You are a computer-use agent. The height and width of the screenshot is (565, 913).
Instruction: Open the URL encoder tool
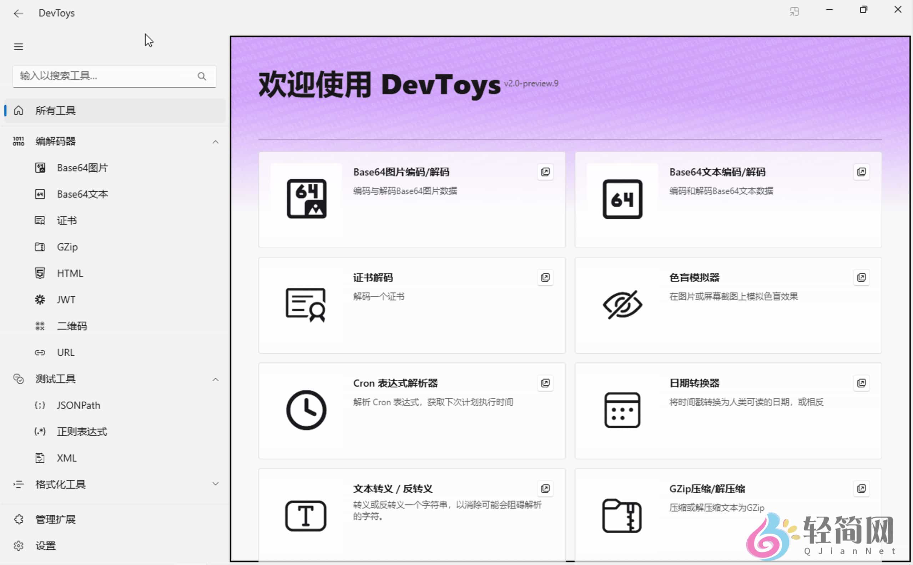[x=66, y=352]
